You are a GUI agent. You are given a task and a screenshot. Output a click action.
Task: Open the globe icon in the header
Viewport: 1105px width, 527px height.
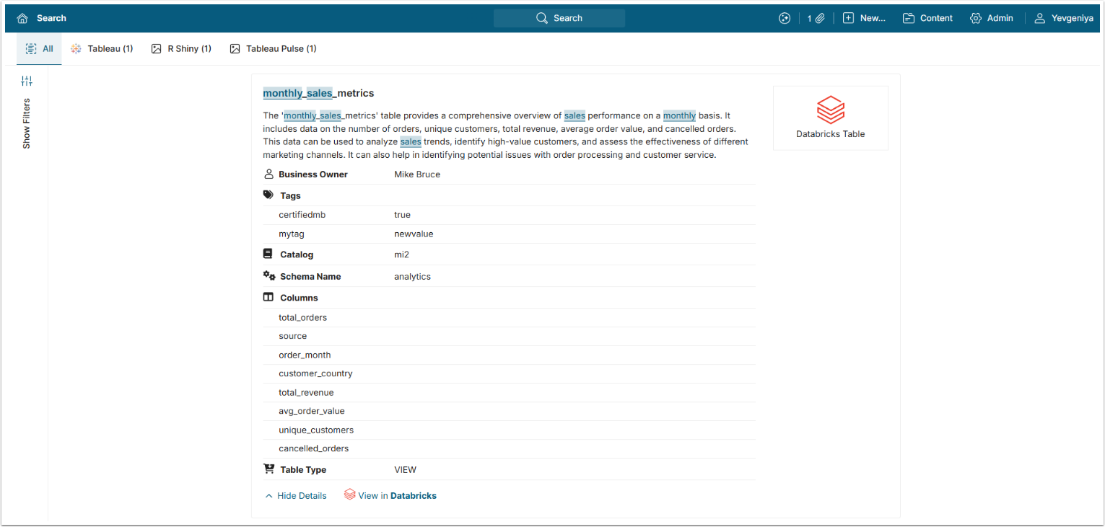(x=785, y=18)
